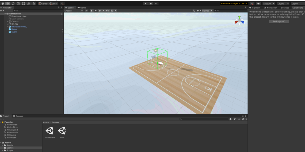This screenshot has height=152, width=305.
Task: Toggle scene grid visibility icon
Action: [x=112, y=11]
